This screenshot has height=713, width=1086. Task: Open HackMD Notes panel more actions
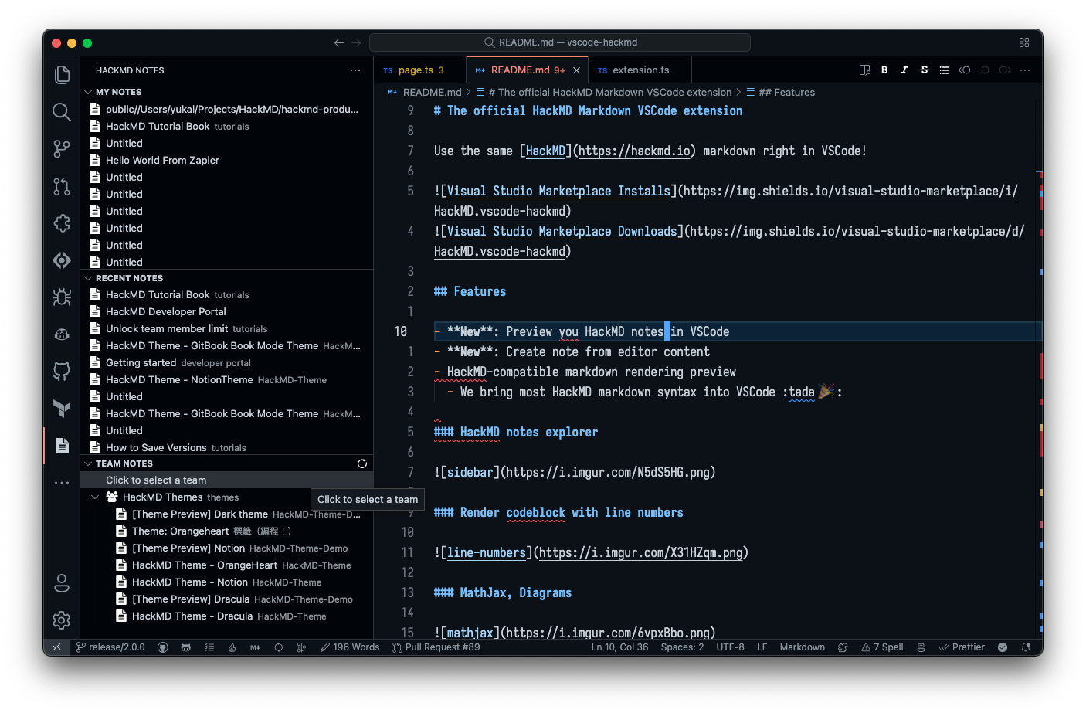(x=355, y=70)
